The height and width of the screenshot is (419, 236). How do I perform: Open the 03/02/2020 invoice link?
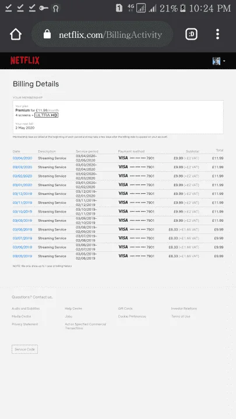(x=22, y=176)
